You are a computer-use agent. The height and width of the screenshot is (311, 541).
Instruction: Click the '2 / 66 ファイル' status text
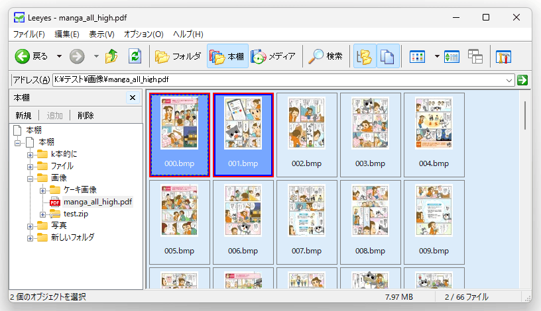(x=467, y=297)
